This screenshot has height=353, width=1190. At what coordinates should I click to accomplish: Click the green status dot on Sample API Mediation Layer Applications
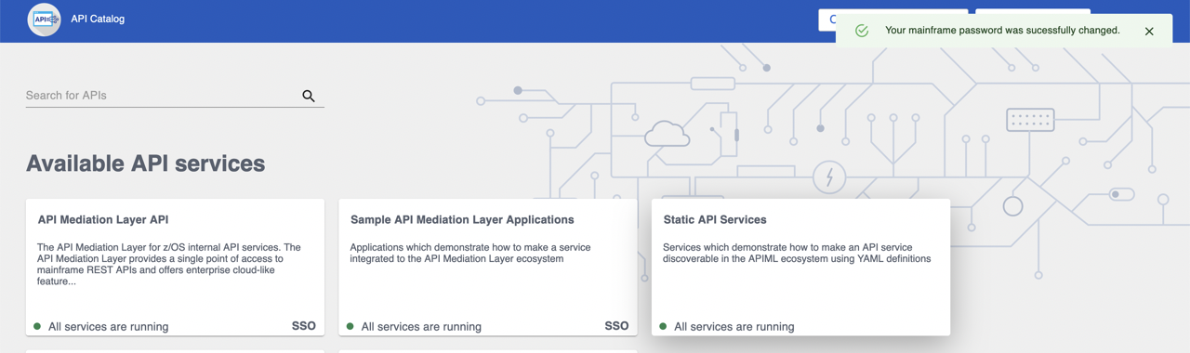point(350,326)
